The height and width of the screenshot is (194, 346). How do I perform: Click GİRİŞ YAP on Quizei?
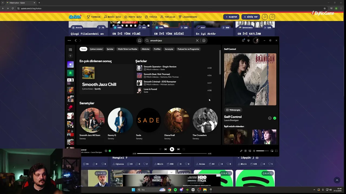251,17
